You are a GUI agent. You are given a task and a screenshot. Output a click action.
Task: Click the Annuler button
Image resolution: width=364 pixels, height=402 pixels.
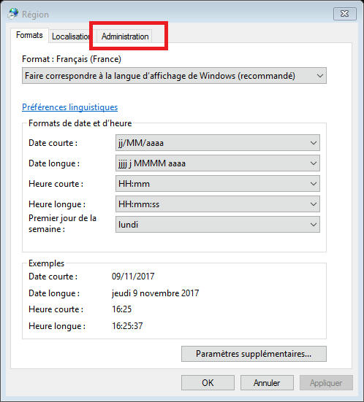click(267, 383)
